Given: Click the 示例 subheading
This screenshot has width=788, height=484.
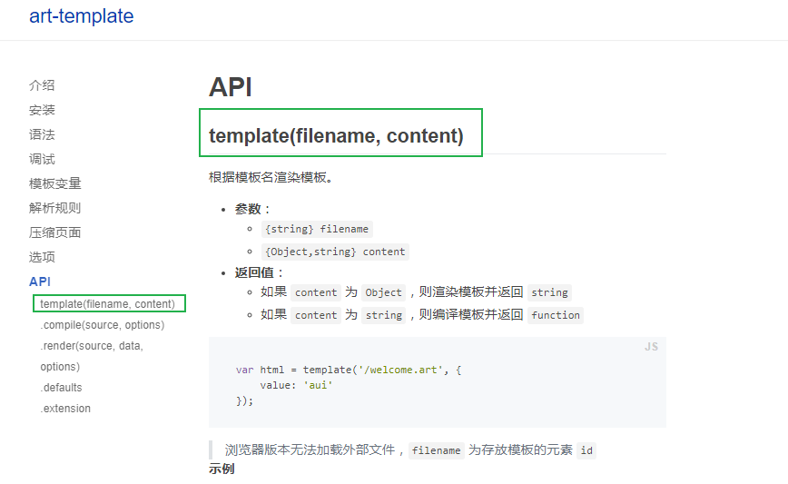Looking at the screenshot, I should pyautogui.click(x=222, y=469).
